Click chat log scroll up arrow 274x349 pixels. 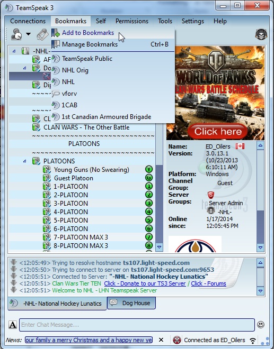click(260, 263)
